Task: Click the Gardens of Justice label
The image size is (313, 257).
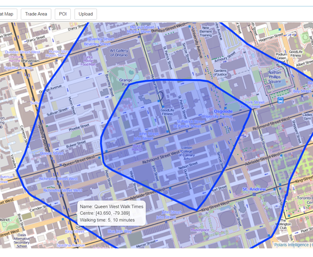Action: click(220, 72)
